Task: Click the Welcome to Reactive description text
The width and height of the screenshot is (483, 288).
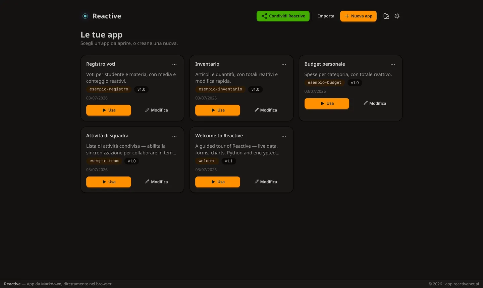Action: pos(237,149)
